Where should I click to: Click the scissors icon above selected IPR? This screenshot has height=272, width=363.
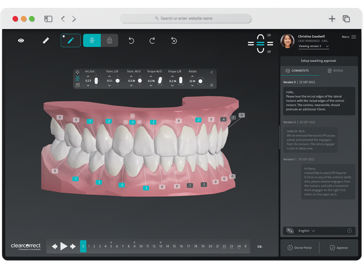[x=132, y=116]
